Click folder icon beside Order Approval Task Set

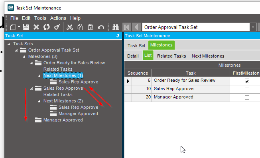point(23,50)
